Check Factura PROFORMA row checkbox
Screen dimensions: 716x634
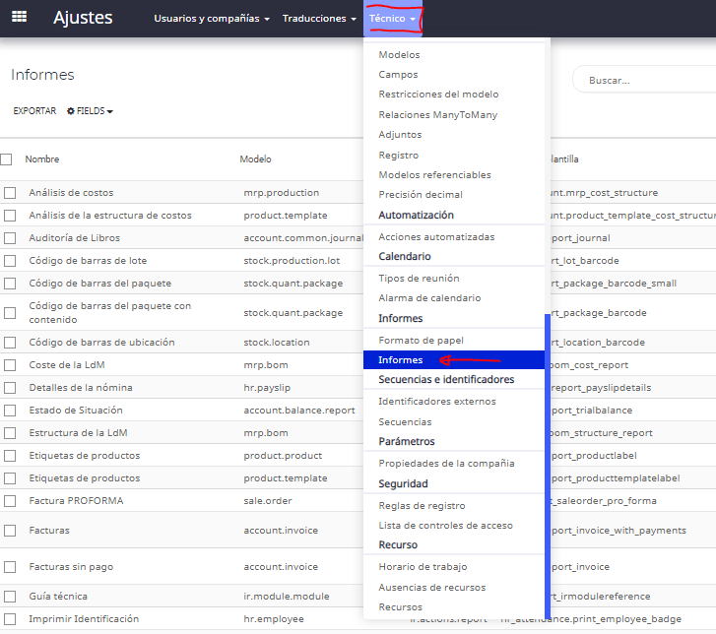click(x=10, y=501)
